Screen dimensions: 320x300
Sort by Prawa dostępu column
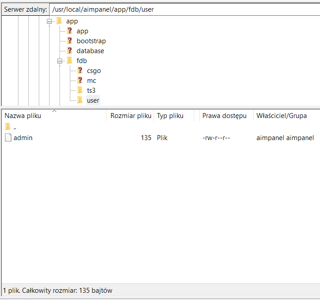[224, 116]
